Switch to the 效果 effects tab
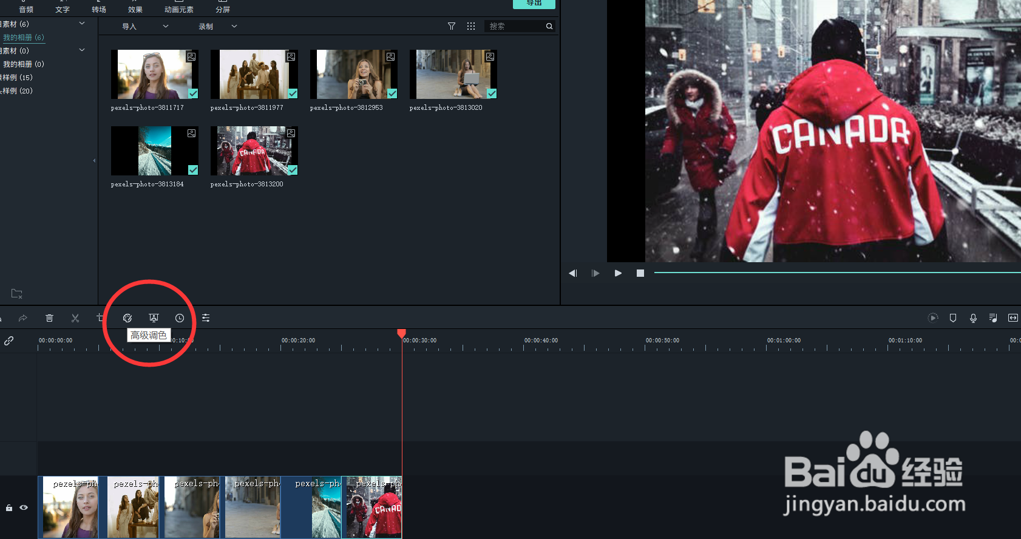This screenshot has width=1021, height=539. 135,10
